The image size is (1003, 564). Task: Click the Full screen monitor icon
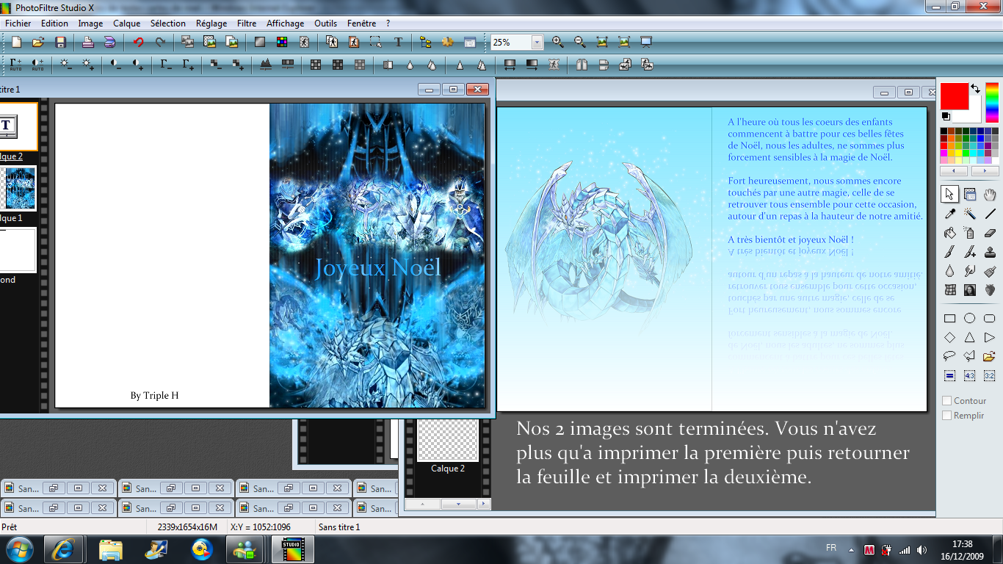point(646,42)
